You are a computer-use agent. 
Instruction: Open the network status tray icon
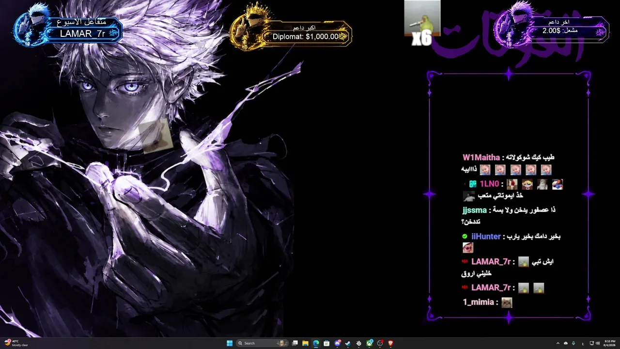click(591, 343)
